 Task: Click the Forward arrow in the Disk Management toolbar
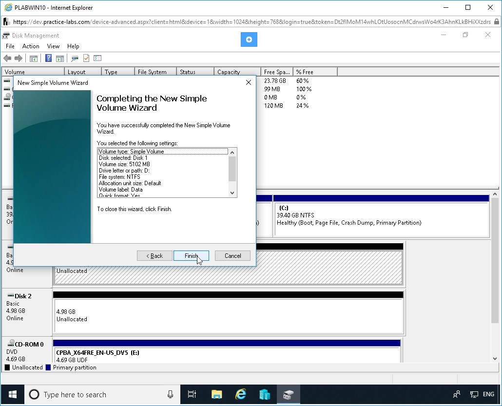(x=19, y=58)
